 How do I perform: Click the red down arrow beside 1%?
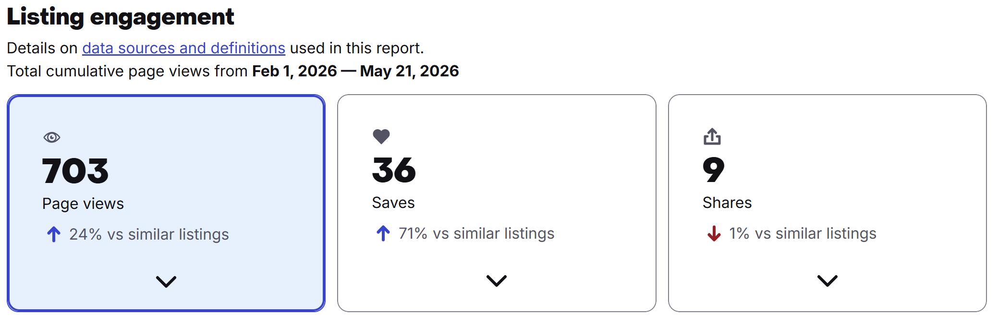point(714,233)
